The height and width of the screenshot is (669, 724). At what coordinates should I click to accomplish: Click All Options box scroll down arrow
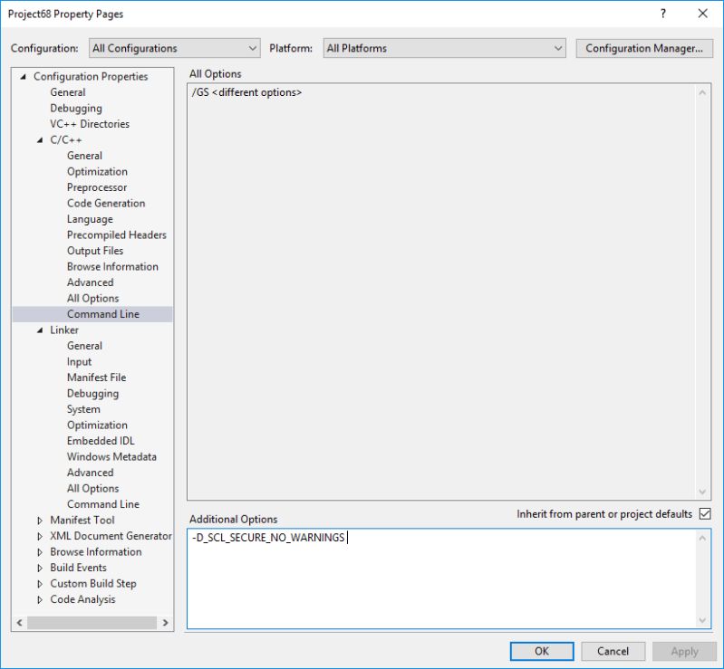pyautogui.click(x=702, y=492)
